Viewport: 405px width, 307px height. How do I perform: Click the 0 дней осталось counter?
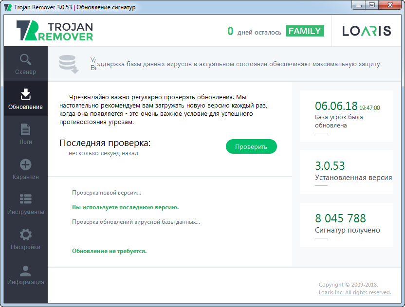pyautogui.click(x=254, y=32)
